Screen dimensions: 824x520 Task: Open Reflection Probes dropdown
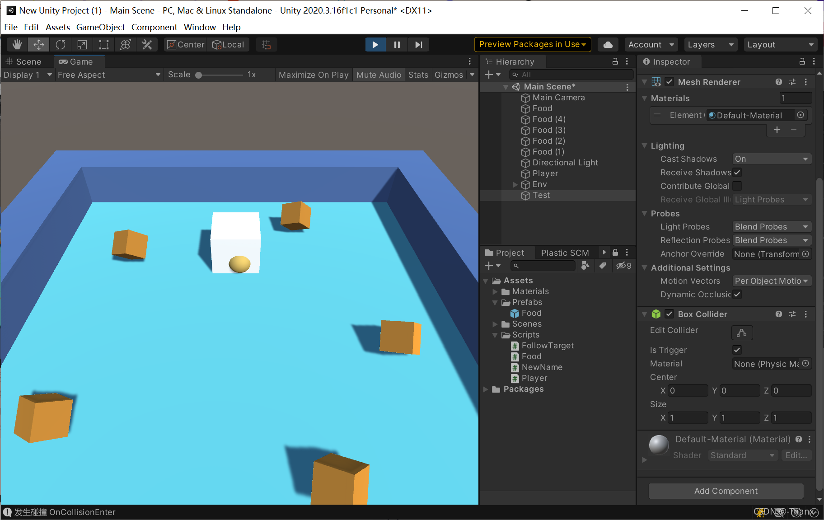[x=772, y=240]
